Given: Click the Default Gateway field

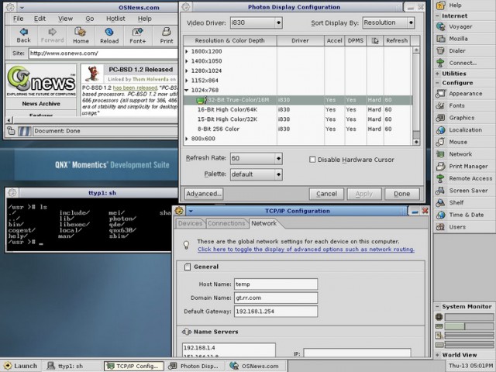Looking at the screenshot, I should (276, 312).
